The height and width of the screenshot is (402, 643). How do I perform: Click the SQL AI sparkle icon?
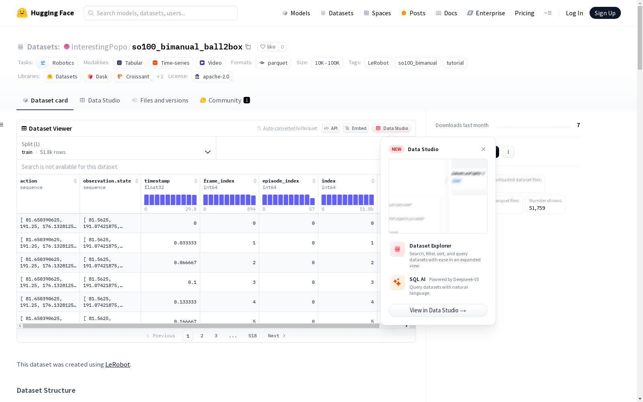pyautogui.click(x=397, y=283)
